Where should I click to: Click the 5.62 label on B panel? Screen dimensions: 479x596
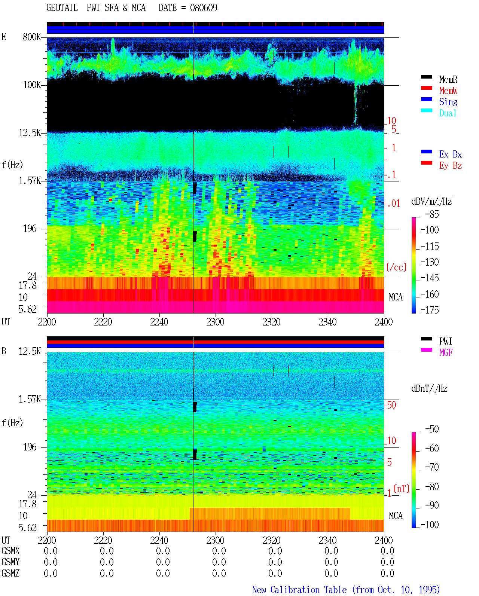tap(28, 528)
